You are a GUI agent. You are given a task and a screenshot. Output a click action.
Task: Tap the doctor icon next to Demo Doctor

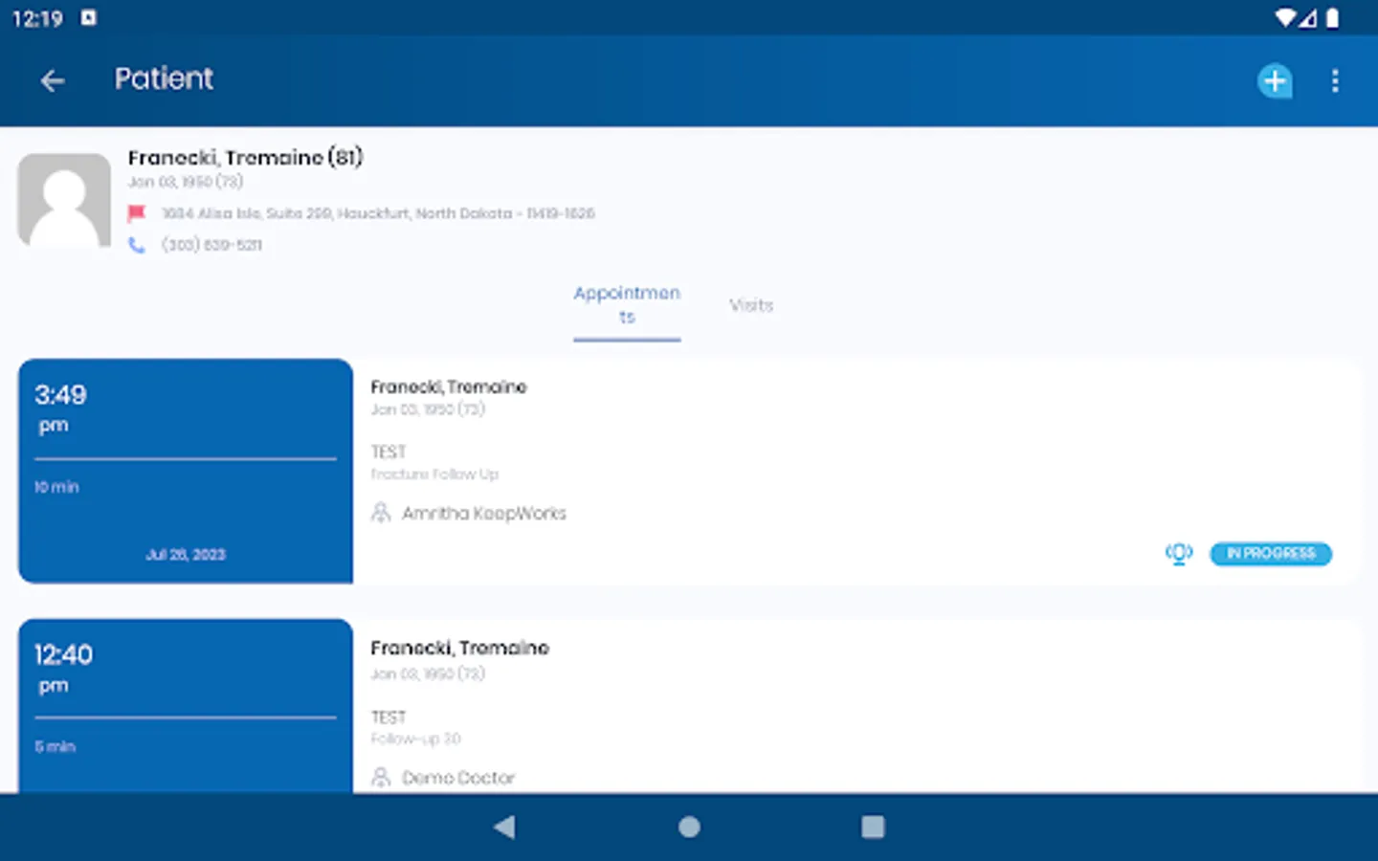381,777
